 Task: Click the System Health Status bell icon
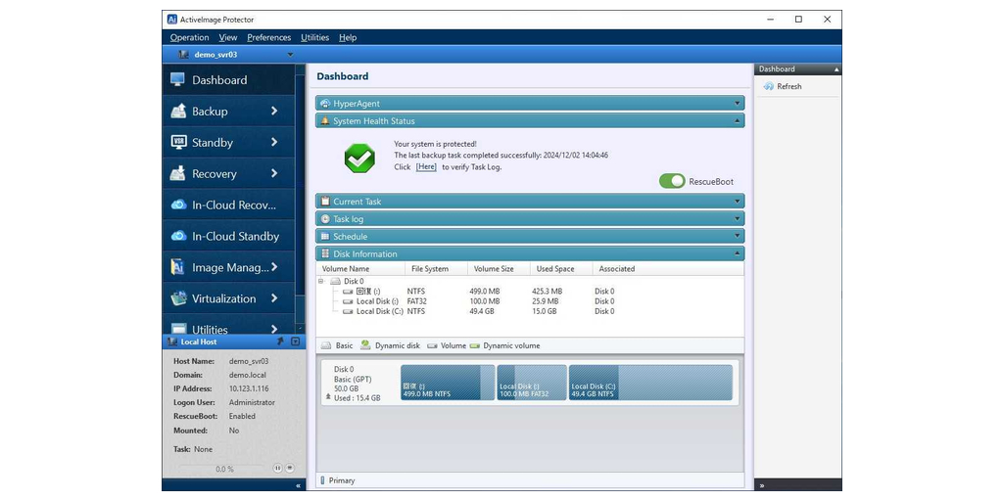click(x=325, y=120)
